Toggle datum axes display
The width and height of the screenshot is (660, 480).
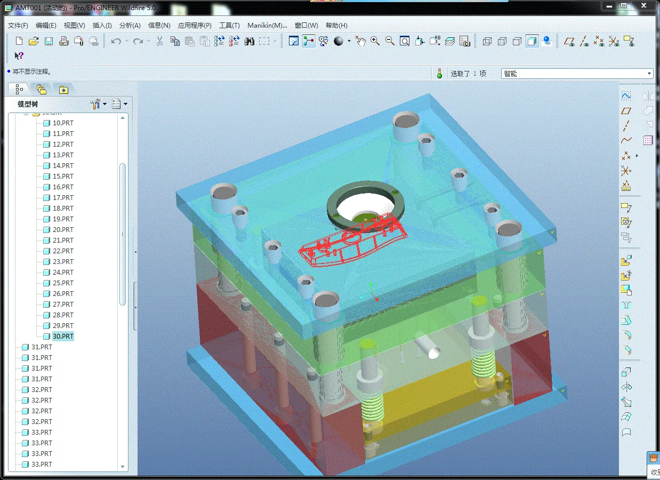[x=584, y=41]
